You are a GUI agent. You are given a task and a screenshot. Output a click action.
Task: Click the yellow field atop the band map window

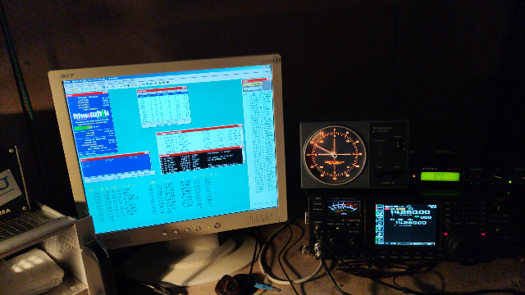point(253,84)
